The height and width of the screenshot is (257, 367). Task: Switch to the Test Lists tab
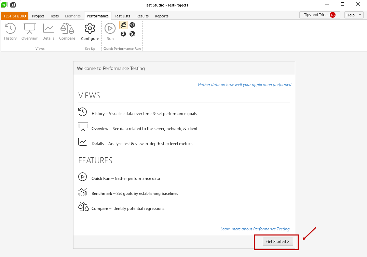pos(122,16)
